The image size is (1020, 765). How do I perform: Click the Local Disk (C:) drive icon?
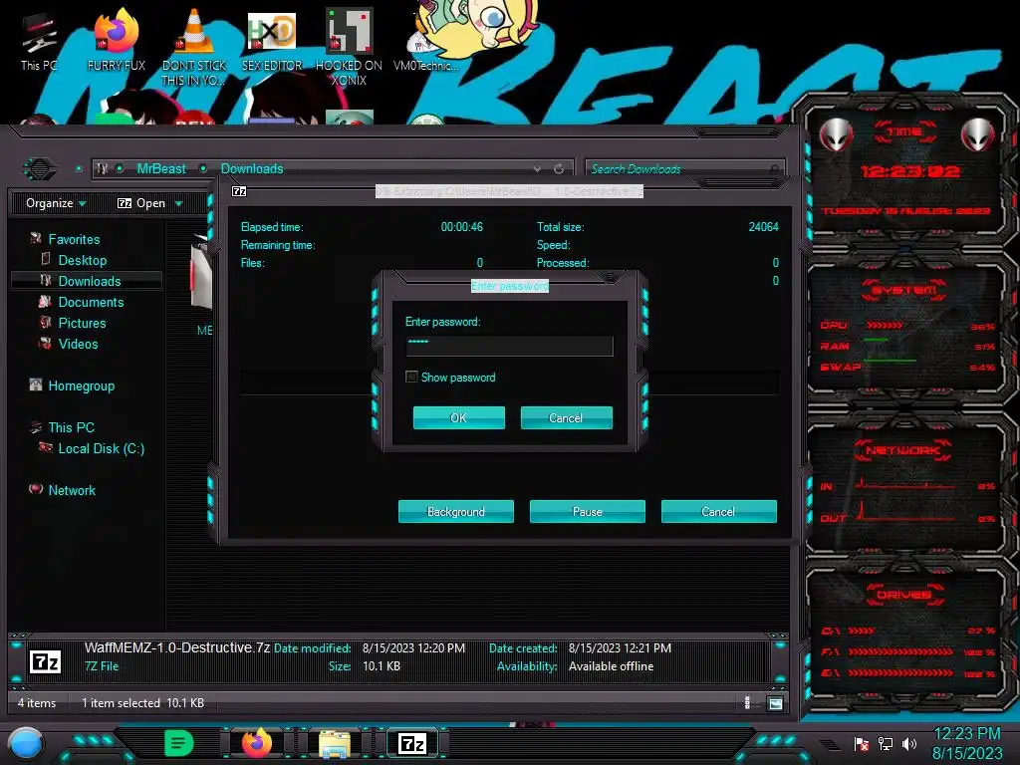click(x=46, y=447)
